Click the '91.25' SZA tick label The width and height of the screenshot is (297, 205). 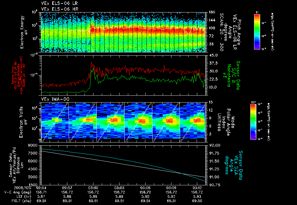(x=214, y=169)
